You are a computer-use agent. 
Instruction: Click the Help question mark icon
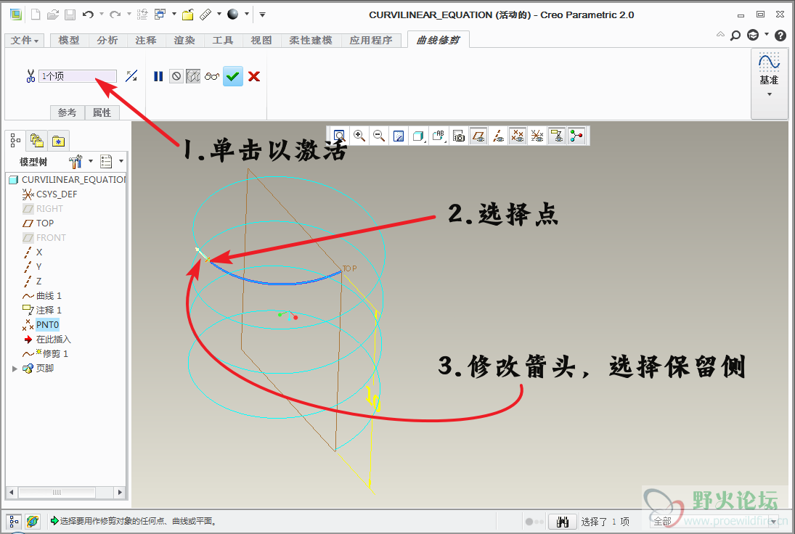point(780,35)
